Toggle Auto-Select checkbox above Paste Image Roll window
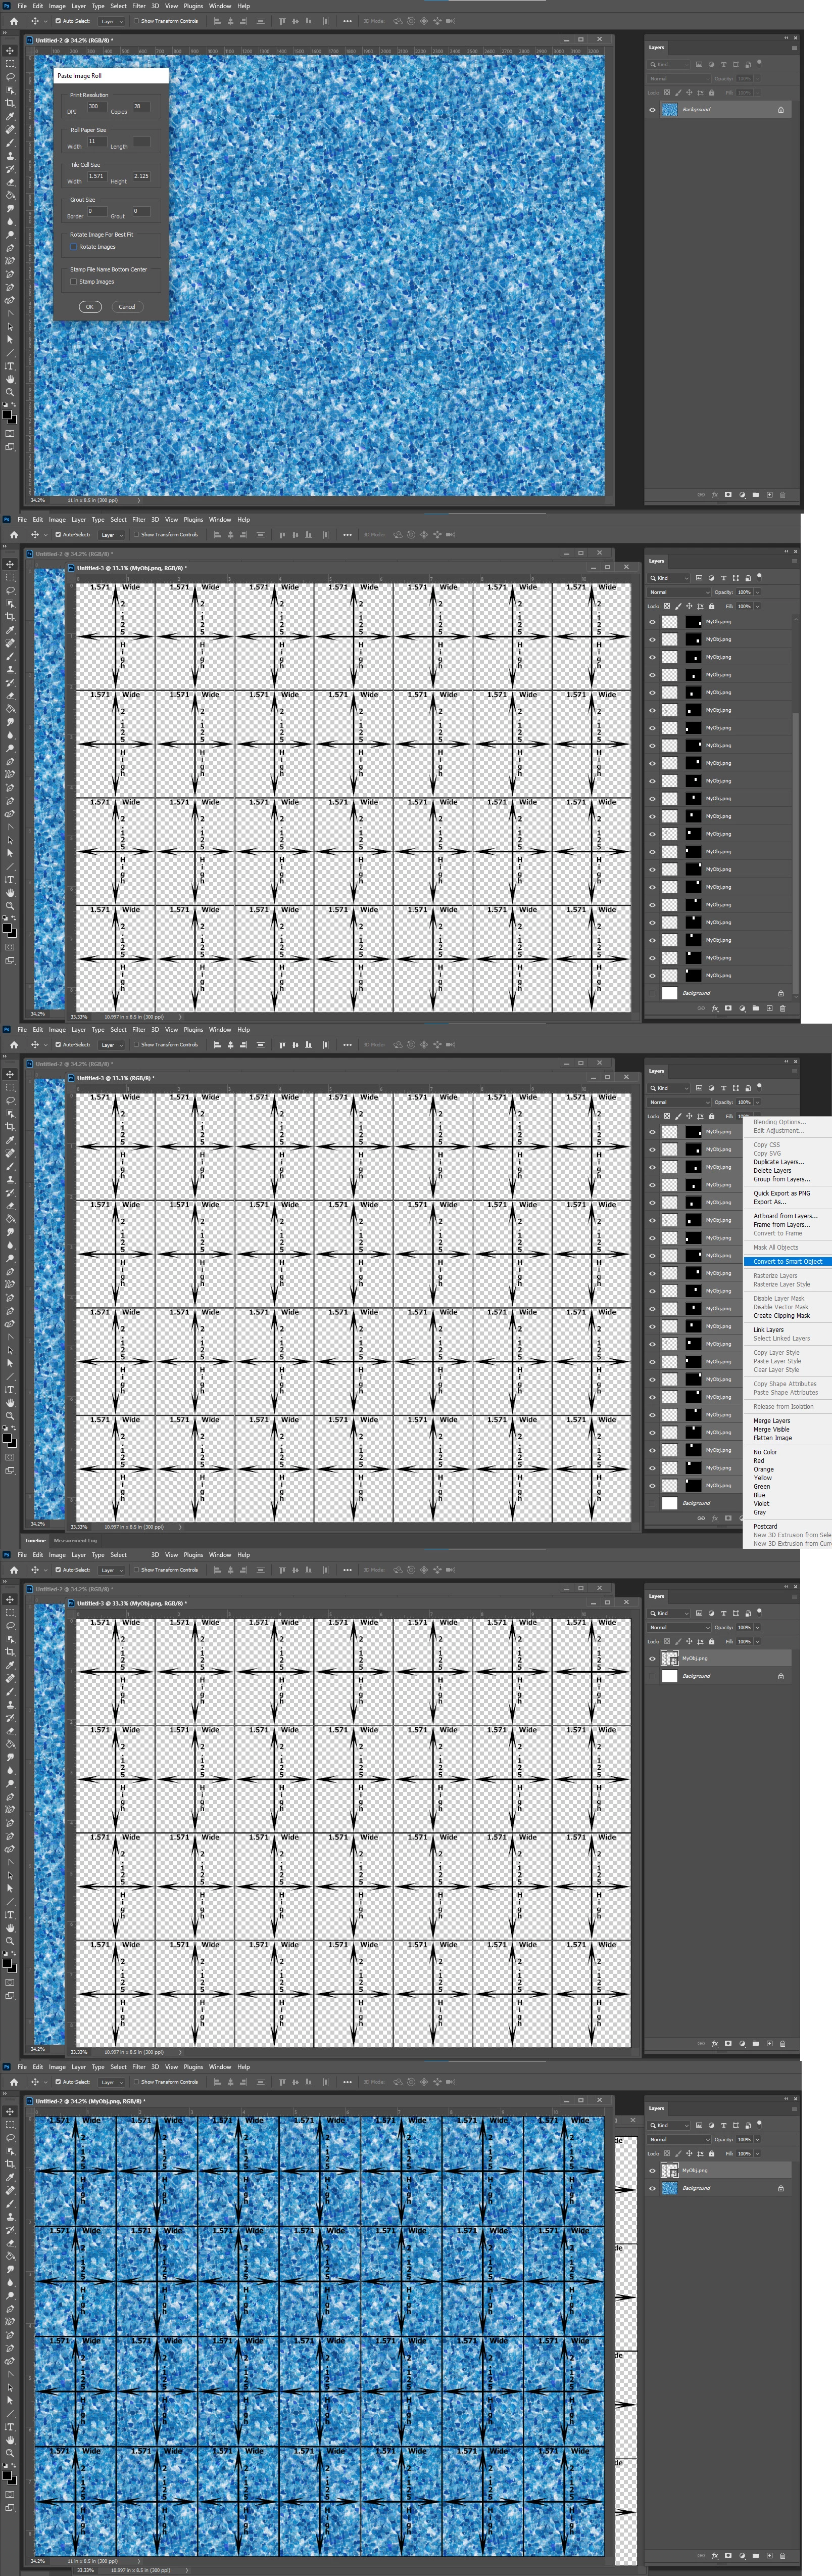This screenshot has height=2576, width=832. tap(58, 21)
